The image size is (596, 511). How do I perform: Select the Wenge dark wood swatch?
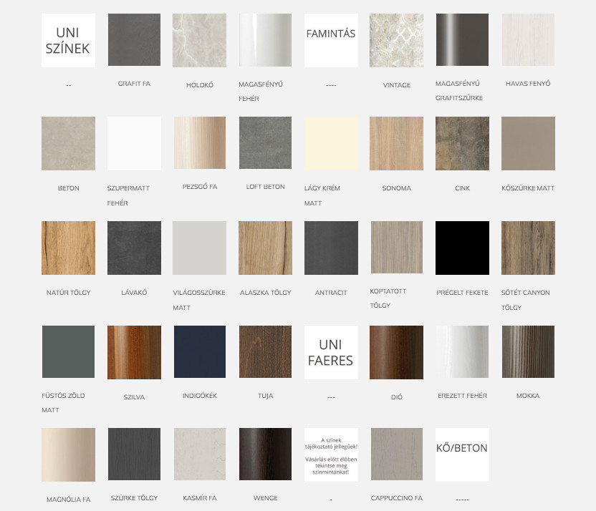pos(265,454)
